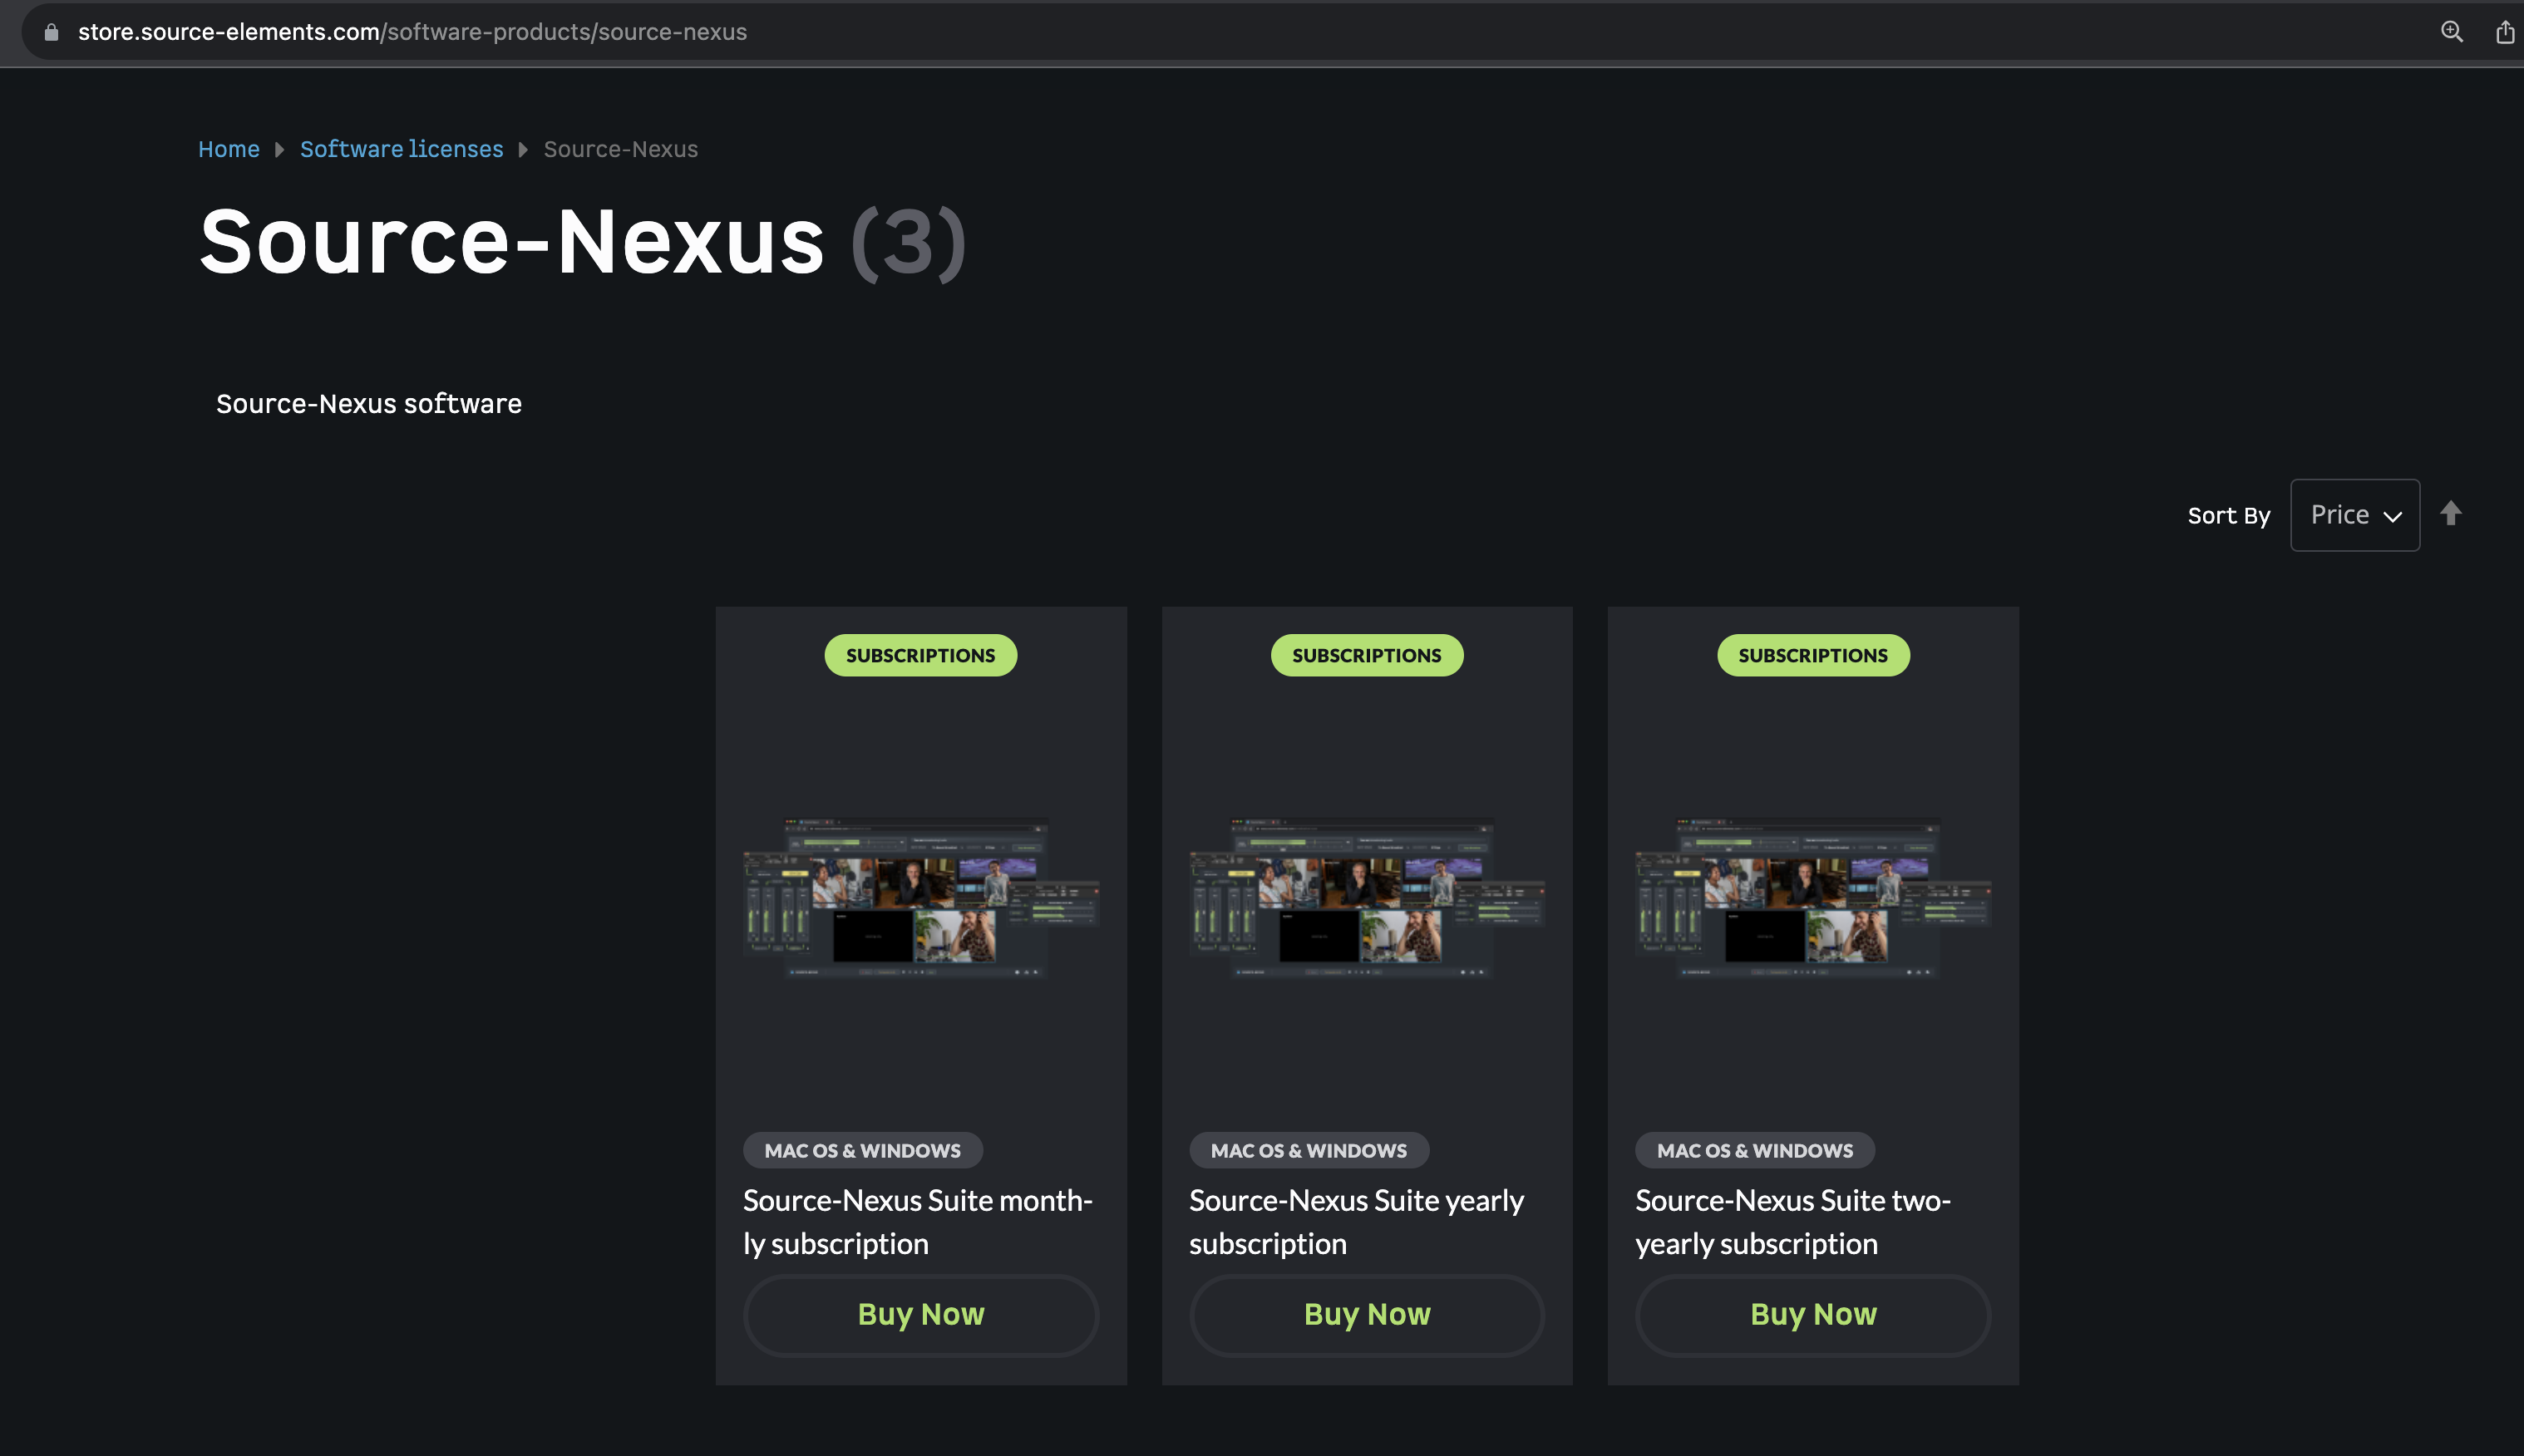Go to Home breadcrumb link
Viewport: 2524px width, 1456px height.
click(x=228, y=149)
